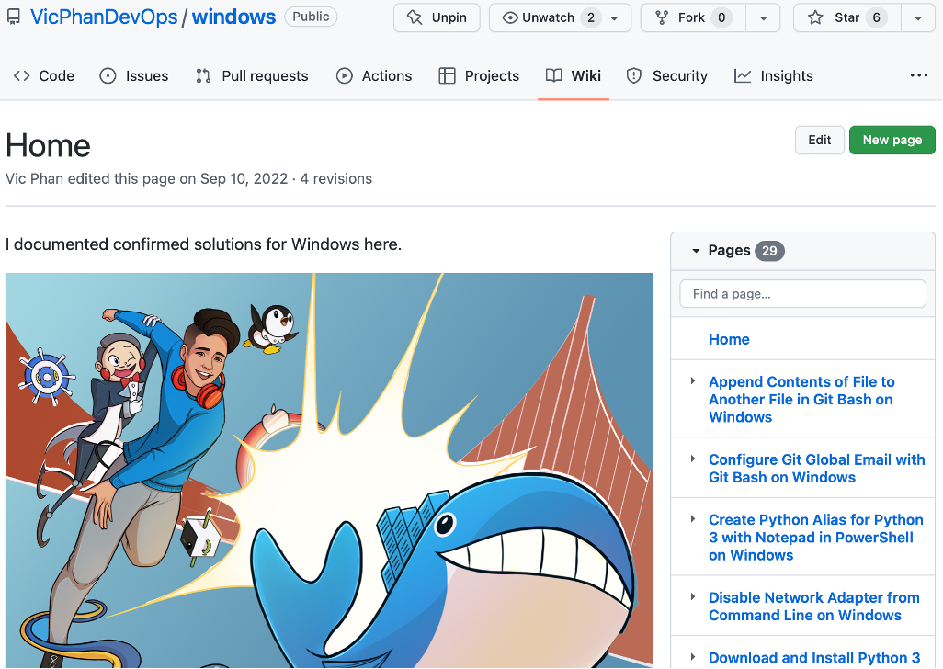Collapse the Pages list triangle

(x=696, y=251)
